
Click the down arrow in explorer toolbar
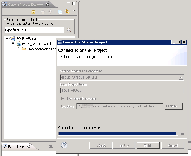(50, 12)
